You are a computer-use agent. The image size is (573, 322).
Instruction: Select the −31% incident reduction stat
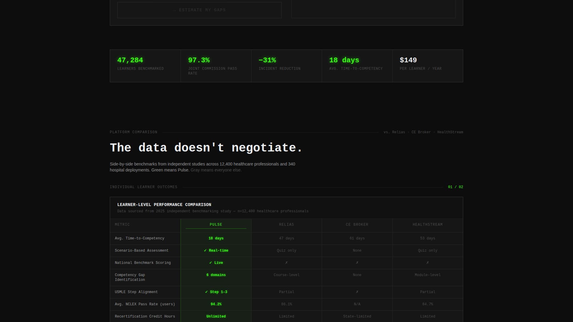[x=286, y=66]
